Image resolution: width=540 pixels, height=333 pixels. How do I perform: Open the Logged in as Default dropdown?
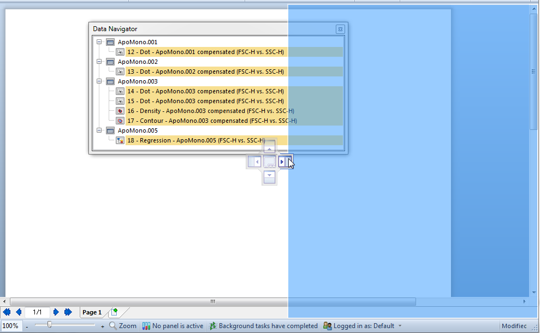(x=400, y=326)
